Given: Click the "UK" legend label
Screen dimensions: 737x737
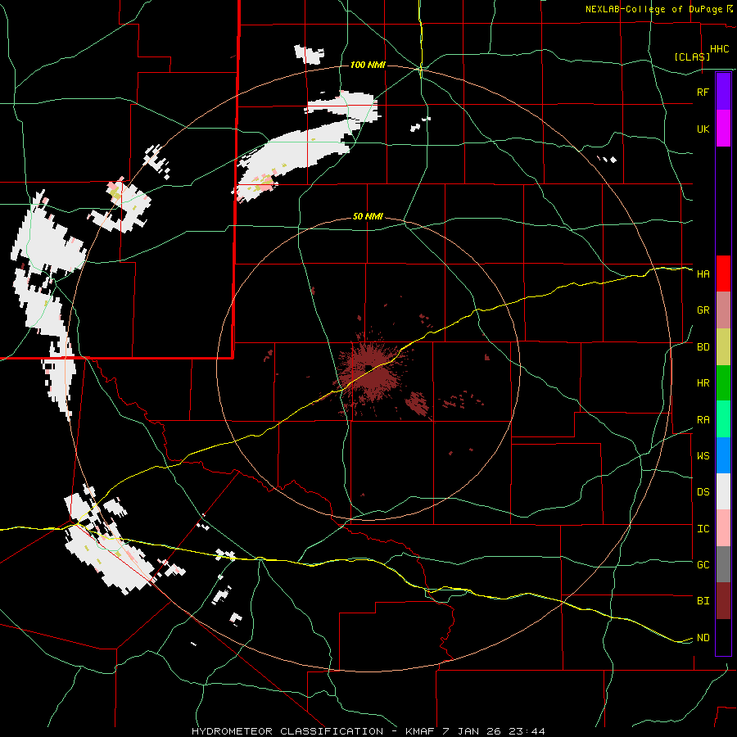Looking at the screenshot, I should click(703, 129).
